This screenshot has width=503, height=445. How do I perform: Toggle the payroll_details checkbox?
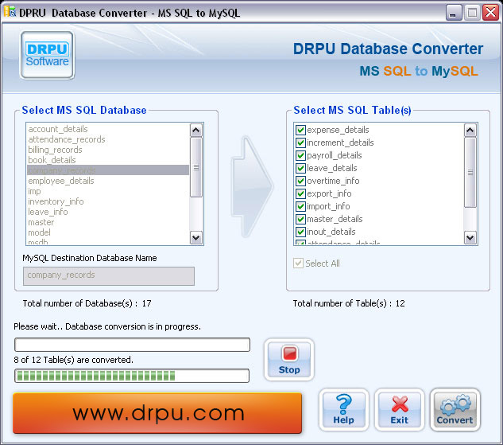(300, 155)
